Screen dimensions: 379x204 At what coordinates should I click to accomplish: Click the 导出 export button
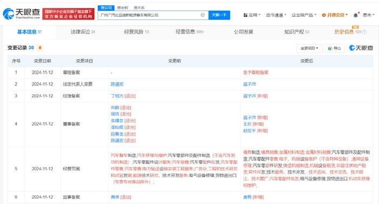(335, 48)
